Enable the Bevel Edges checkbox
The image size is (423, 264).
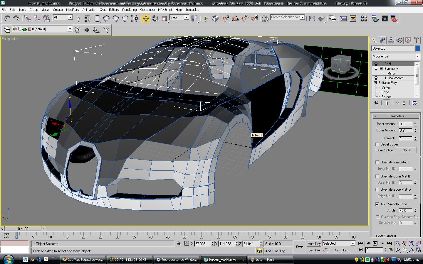(x=377, y=144)
